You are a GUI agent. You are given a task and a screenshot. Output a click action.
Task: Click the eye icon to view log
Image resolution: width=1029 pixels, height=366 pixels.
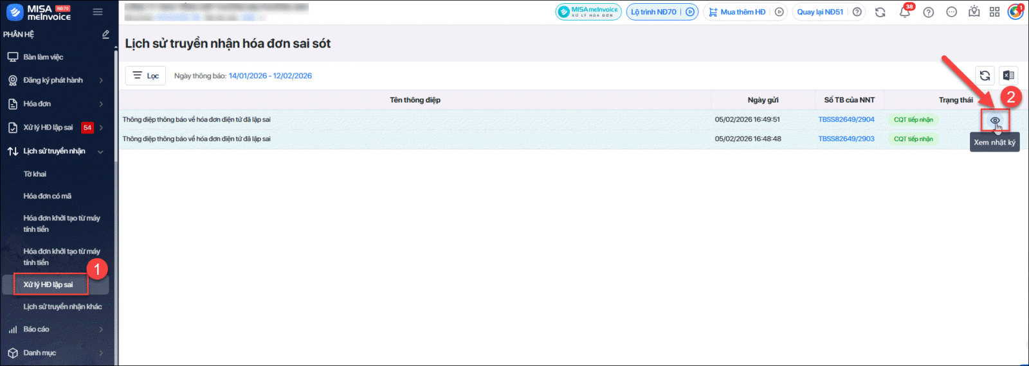point(995,120)
